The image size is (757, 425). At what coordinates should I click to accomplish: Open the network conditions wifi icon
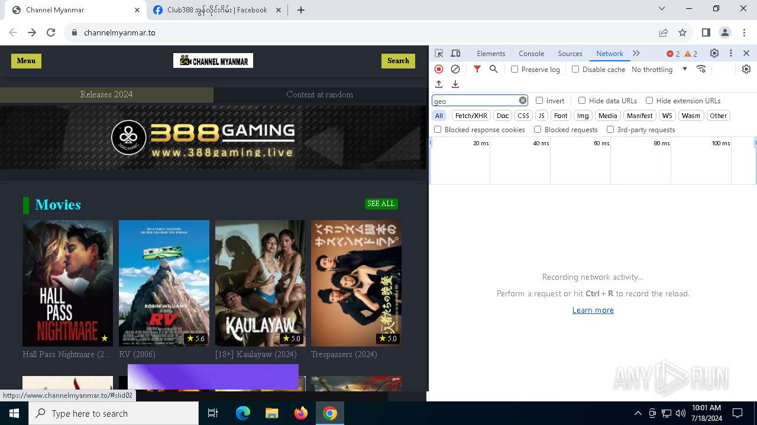(x=701, y=69)
